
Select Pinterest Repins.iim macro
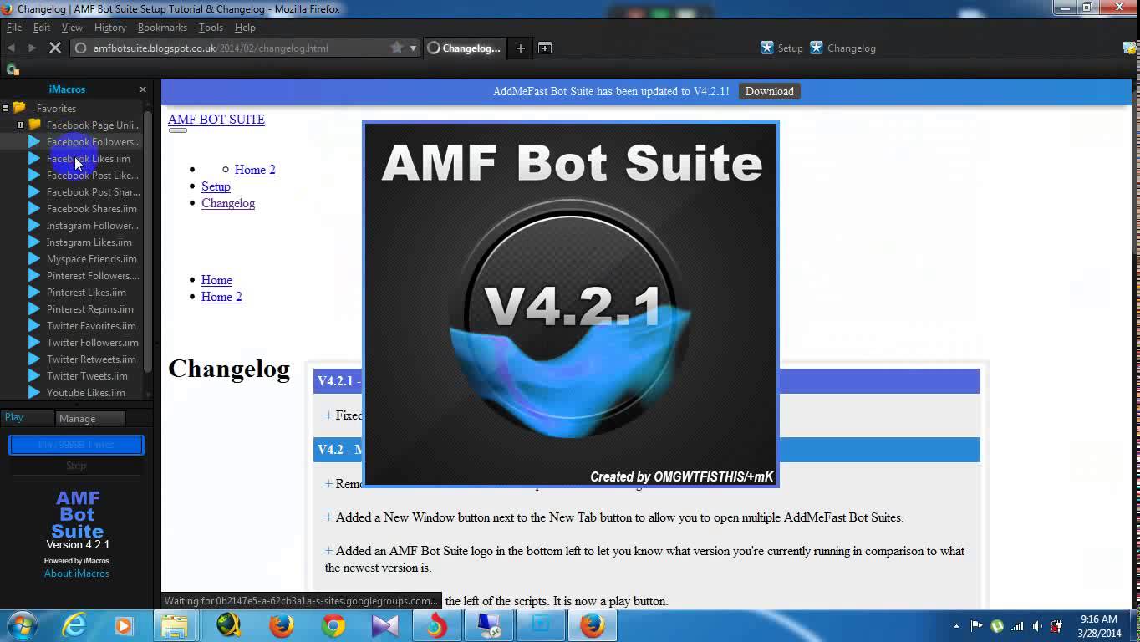click(x=89, y=309)
